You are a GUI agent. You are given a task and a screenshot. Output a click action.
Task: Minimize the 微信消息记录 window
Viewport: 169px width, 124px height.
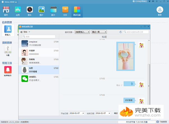(141, 26)
